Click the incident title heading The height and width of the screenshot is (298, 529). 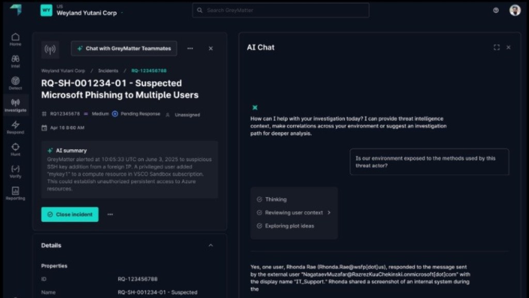click(120, 89)
